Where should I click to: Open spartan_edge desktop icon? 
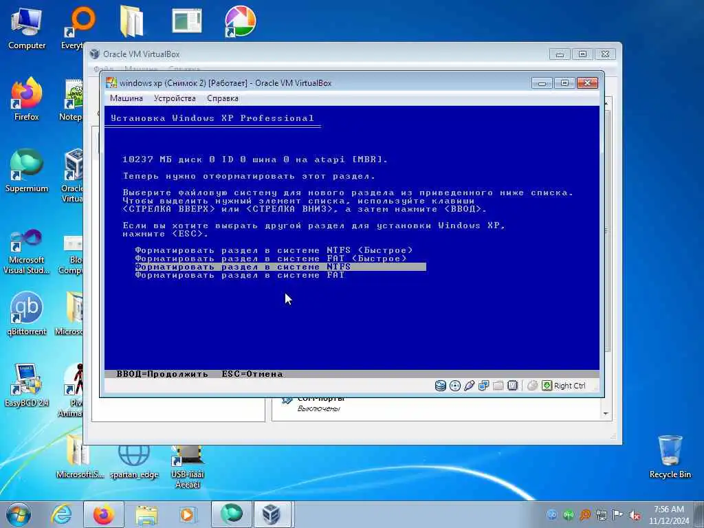pyautogui.click(x=134, y=461)
